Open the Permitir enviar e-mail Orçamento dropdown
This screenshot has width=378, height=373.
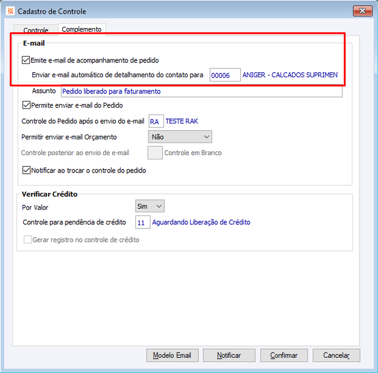pyautogui.click(x=180, y=137)
